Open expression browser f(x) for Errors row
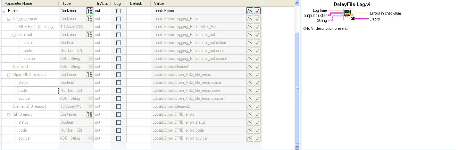 pos(249,11)
